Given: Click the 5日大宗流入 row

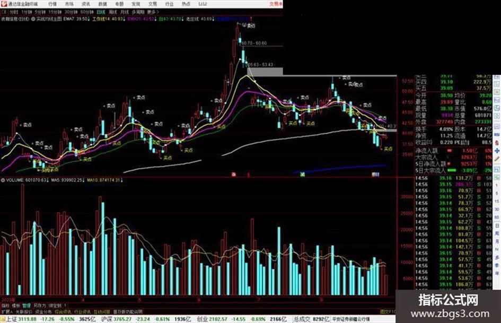Looking at the screenshot, I should [453, 170].
